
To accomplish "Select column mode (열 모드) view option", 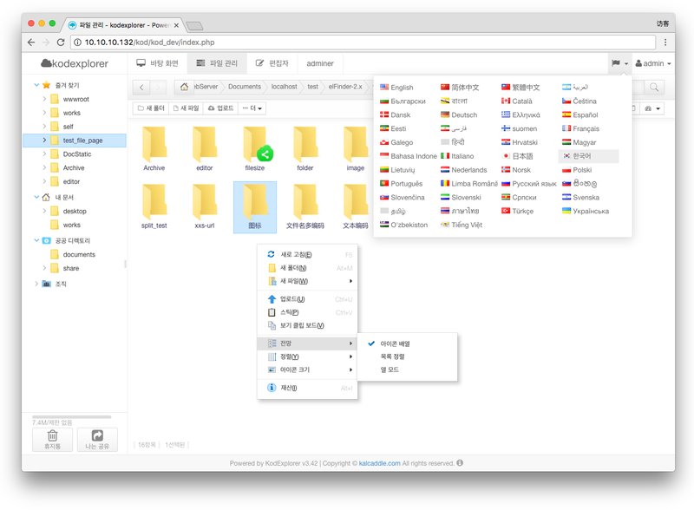I will (x=390, y=369).
